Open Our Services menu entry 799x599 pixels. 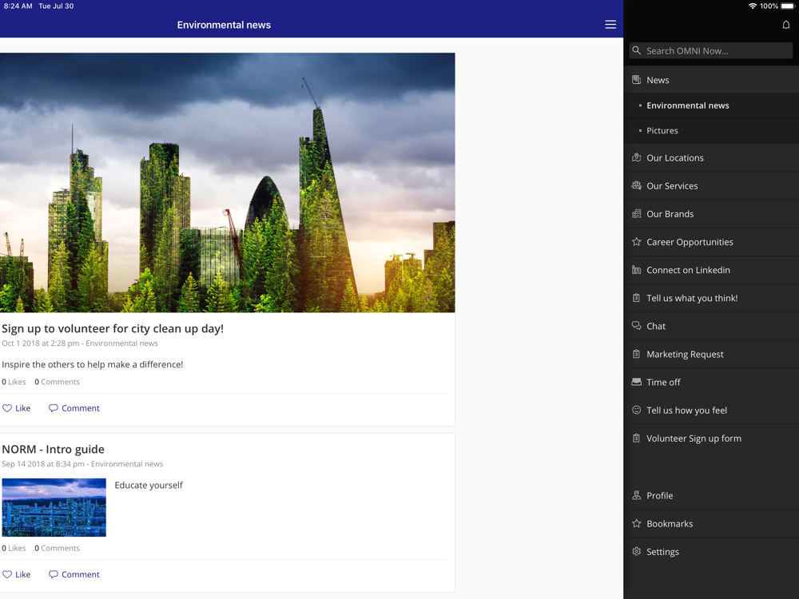click(671, 186)
